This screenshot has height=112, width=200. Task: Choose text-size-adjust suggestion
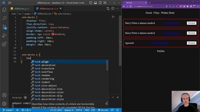point(69,86)
